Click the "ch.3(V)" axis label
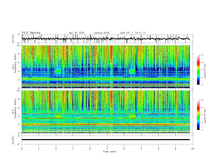The height and width of the screenshot is (167, 217). (13, 140)
